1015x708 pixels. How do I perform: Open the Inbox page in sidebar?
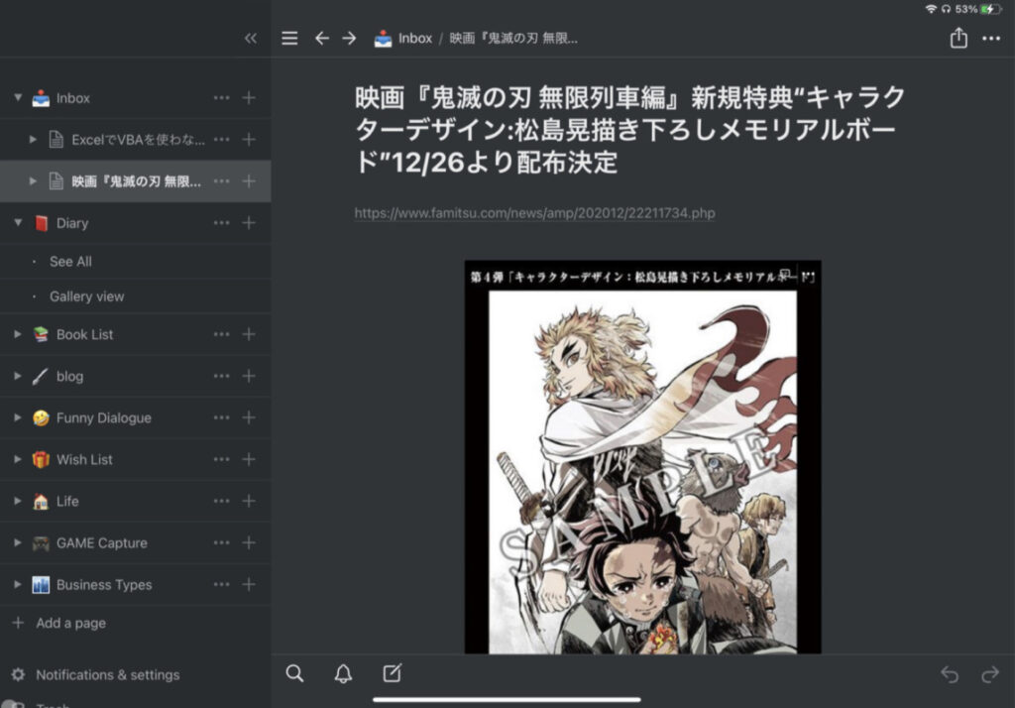[72, 98]
